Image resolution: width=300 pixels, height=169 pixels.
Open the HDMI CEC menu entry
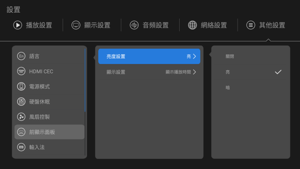(x=49, y=71)
